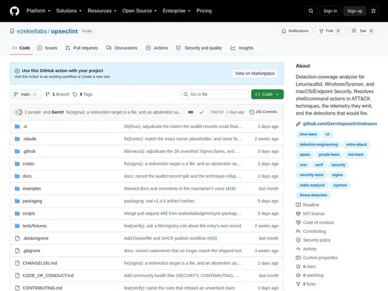Open the docs folder
Image resolution: width=388 pixels, height=291 pixels.
(x=27, y=176)
